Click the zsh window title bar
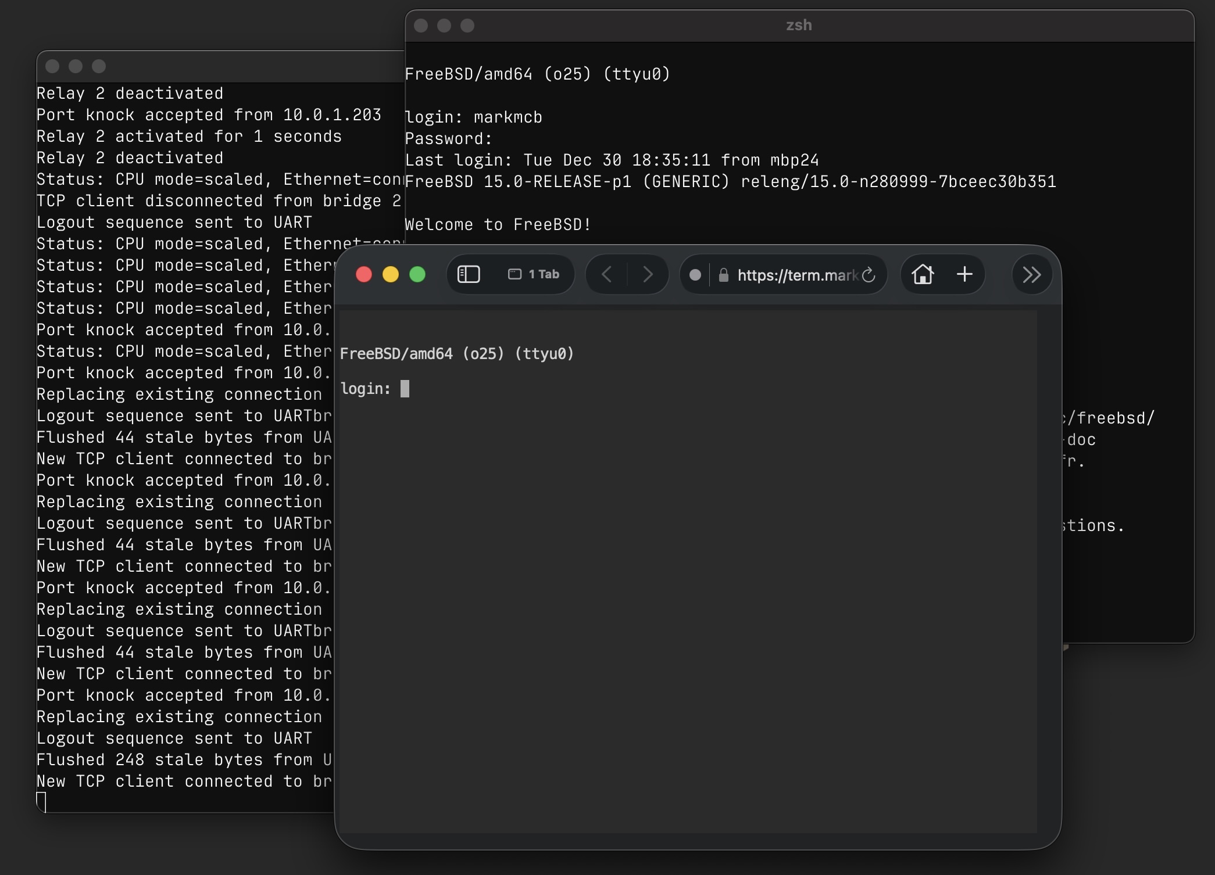This screenshot has height=875, width=1215. (799, 26)
